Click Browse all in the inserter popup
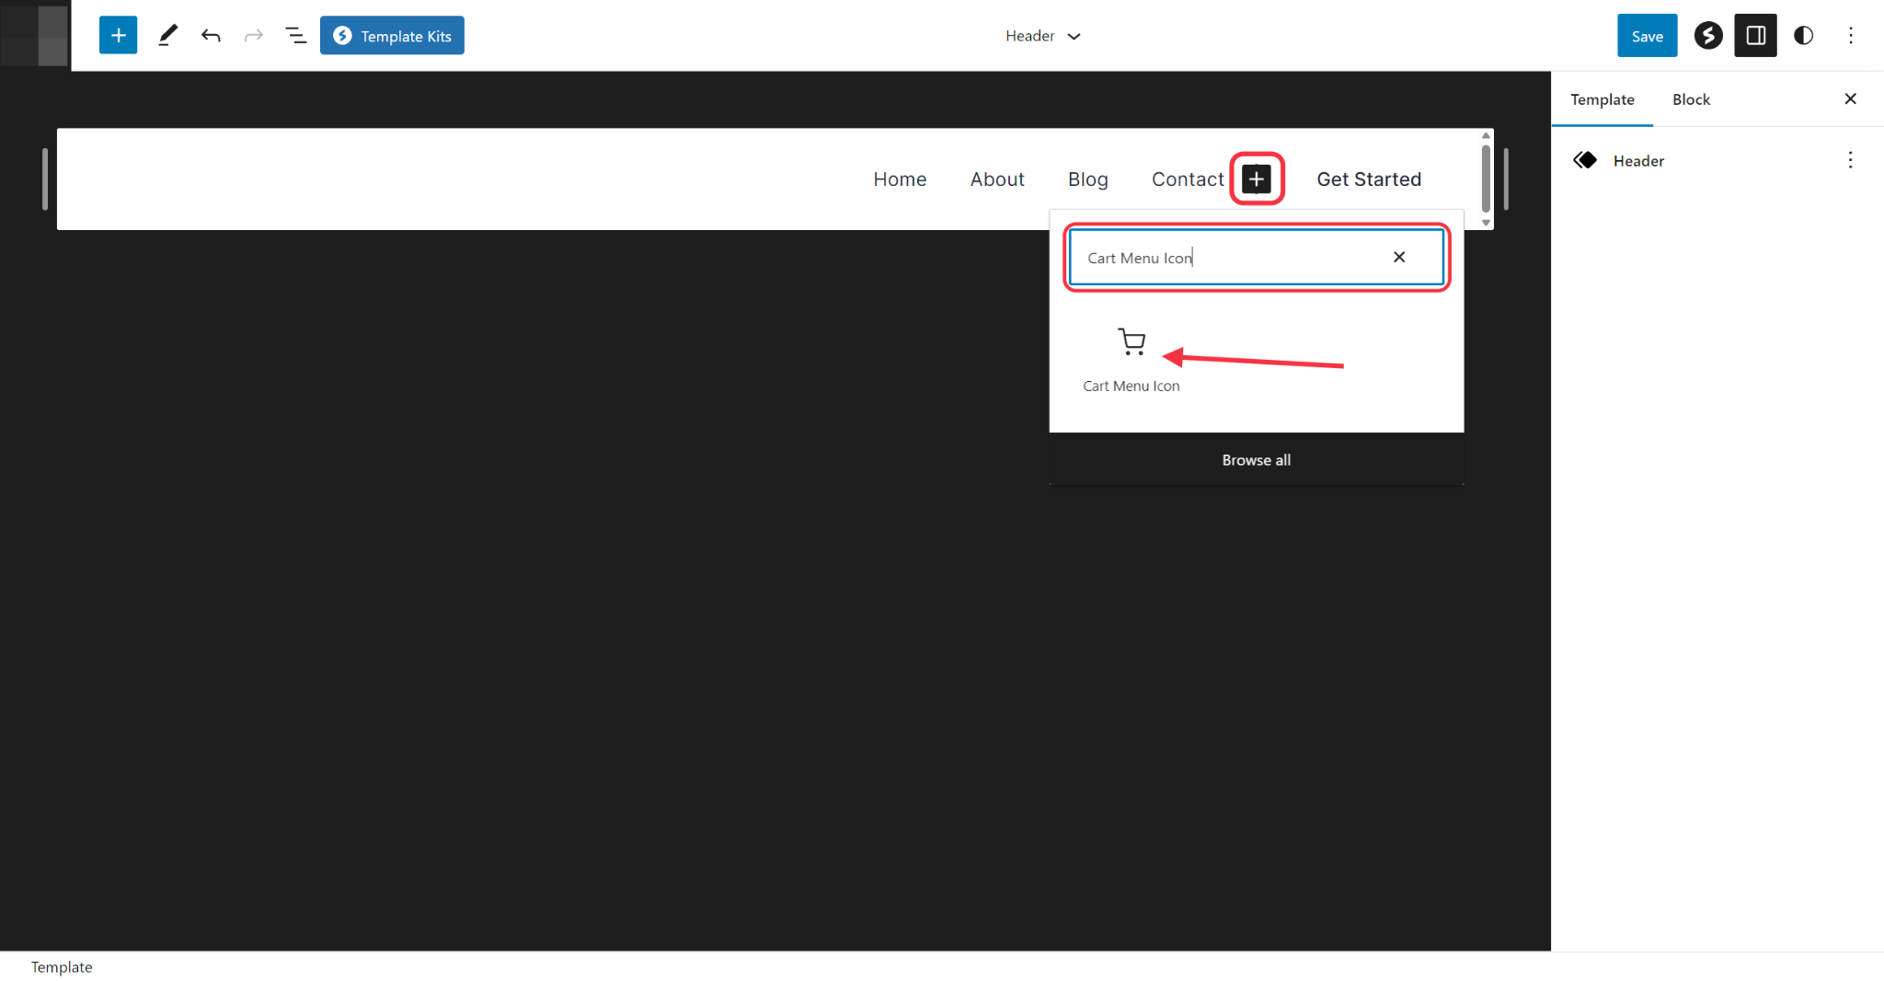Viewport: 1884px width, 981px height. click(x=1257, y=459)
